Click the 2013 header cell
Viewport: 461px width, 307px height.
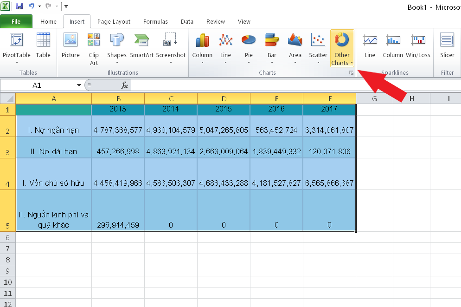click(118, 110)
